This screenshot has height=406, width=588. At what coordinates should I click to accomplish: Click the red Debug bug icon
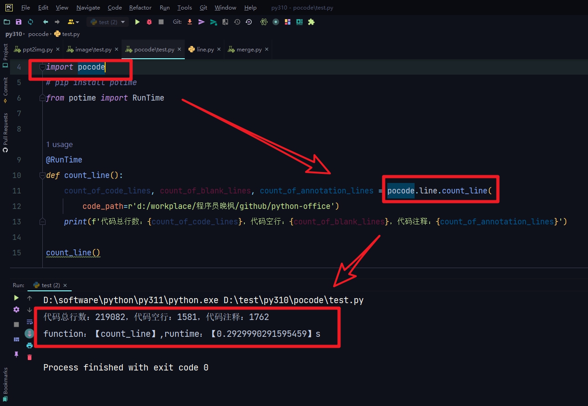click(x=149, y=22)
